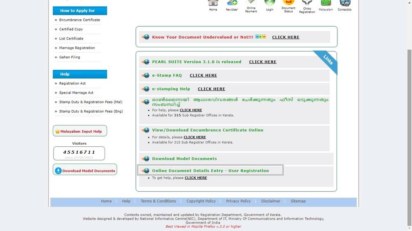Click globe icon beside e-Stamp FAQ
The width and height of the screenshot is (412, 231).
pos(145,76)
